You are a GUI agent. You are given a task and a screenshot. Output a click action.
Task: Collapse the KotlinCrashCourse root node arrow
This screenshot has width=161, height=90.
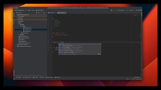[x=16, y=15]
